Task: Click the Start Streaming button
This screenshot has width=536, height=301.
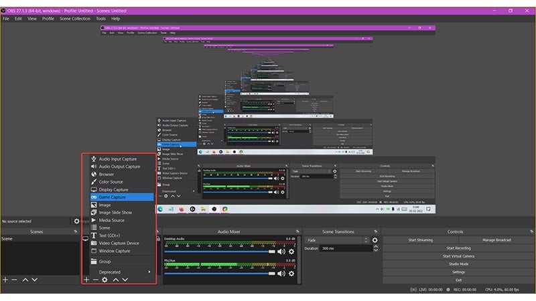Action: coord(421,240)
